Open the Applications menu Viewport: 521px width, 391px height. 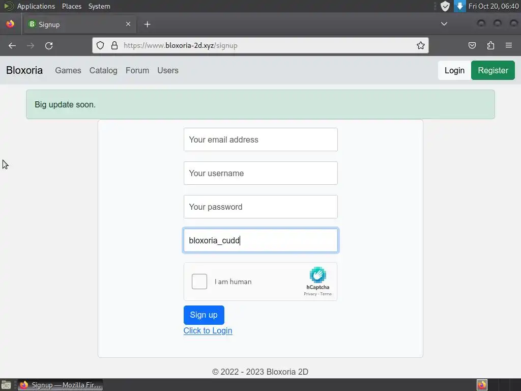tap(36, 6)
